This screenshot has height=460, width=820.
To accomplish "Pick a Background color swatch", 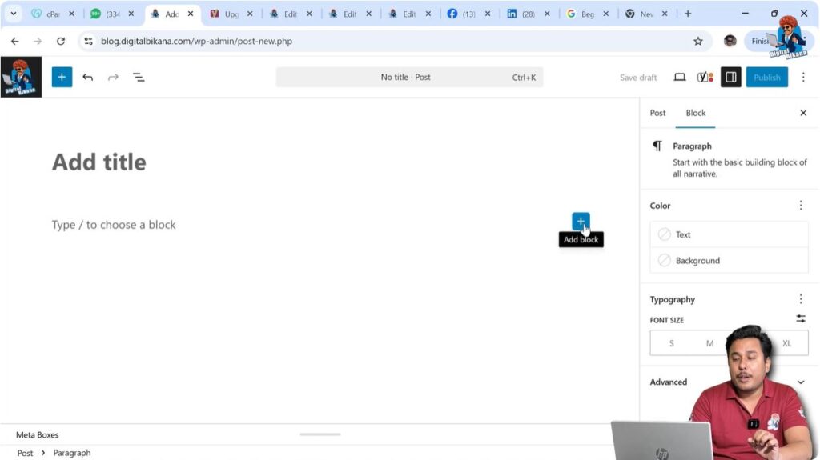I will coord(729,260).
